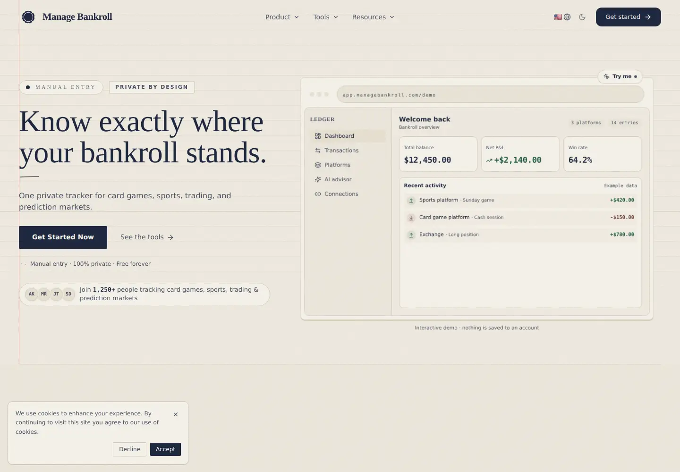Click the Sports platform up-arrow icon
The image size is (680, 472).
tap(411, 201)
